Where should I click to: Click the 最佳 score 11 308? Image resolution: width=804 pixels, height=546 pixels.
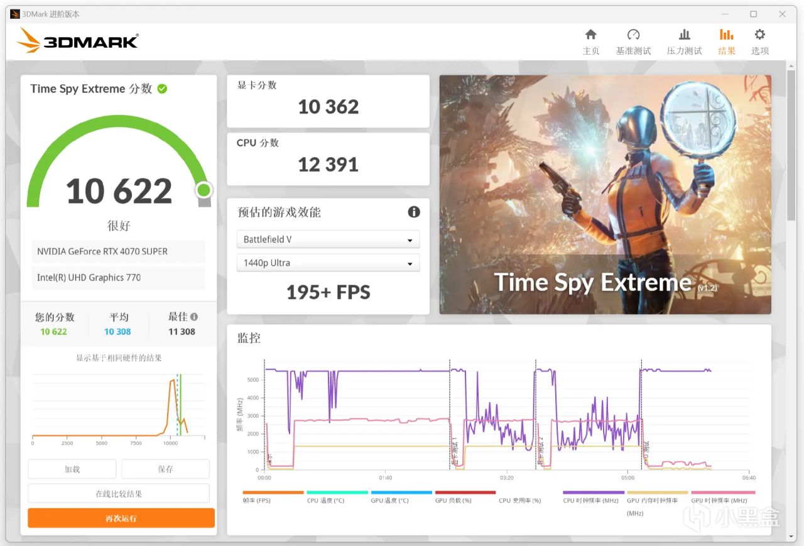coord(182,332)
